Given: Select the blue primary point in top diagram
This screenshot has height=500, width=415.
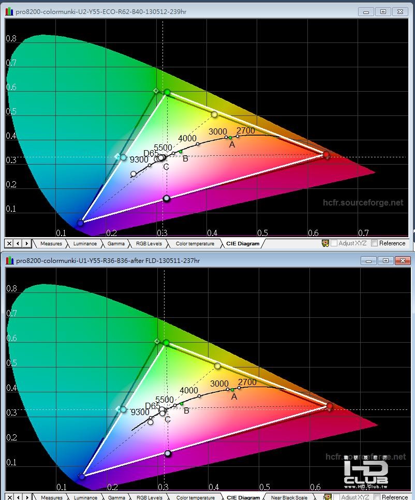Looking at the screenshot, I should pyautogui.click(x=80, y=223).
